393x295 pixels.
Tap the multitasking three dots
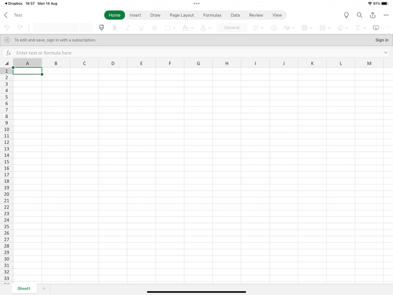196,3
